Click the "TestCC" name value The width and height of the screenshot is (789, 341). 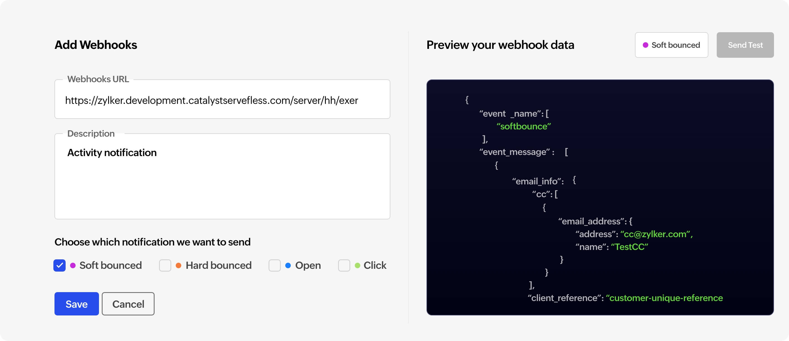(629, 247)
